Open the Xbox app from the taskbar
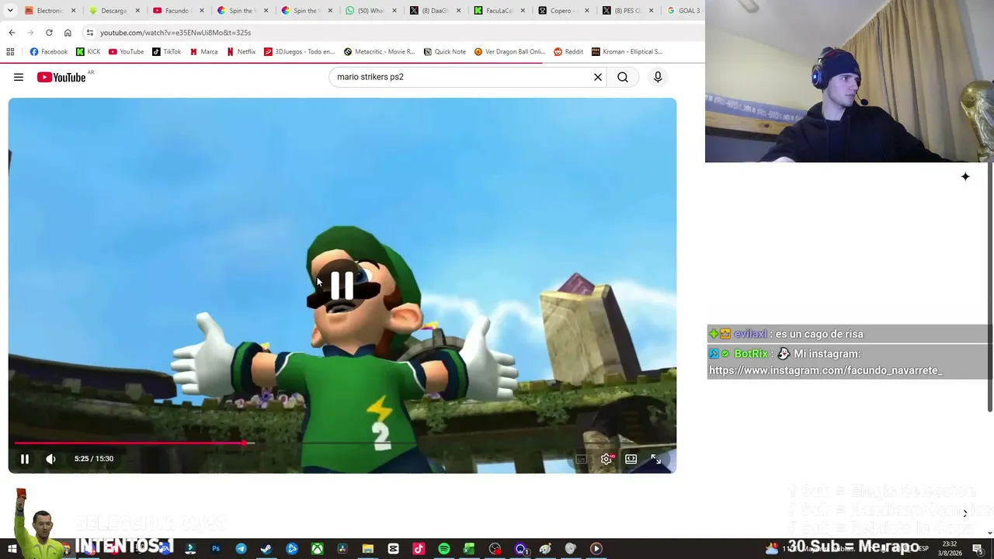The image size is (994, 559). tap(317, 549)
